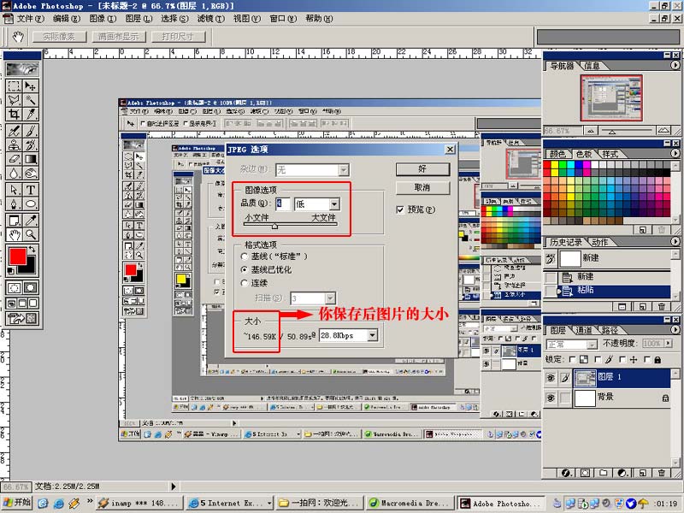The height and width of the screenshot is (513, 684).
Task: Delete the layer with Layers trash icon
Action: (662, 473)
